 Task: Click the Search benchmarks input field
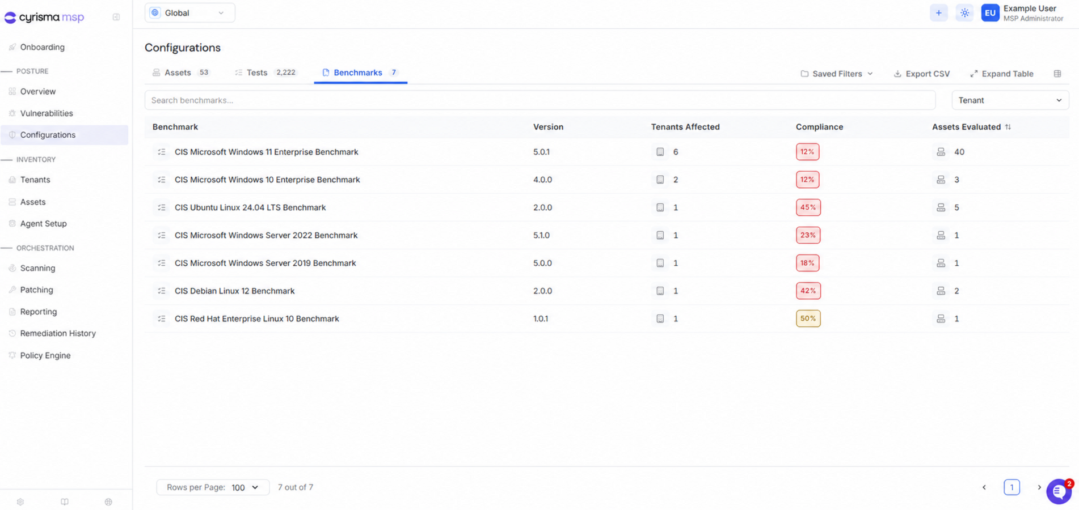[x=539, y=100]
